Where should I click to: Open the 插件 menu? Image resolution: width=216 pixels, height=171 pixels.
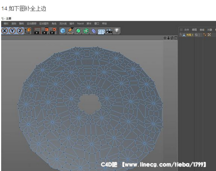click(x=72, y=24)
